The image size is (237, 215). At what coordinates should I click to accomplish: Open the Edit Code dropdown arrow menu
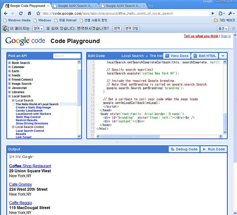[x=223, y=56]
